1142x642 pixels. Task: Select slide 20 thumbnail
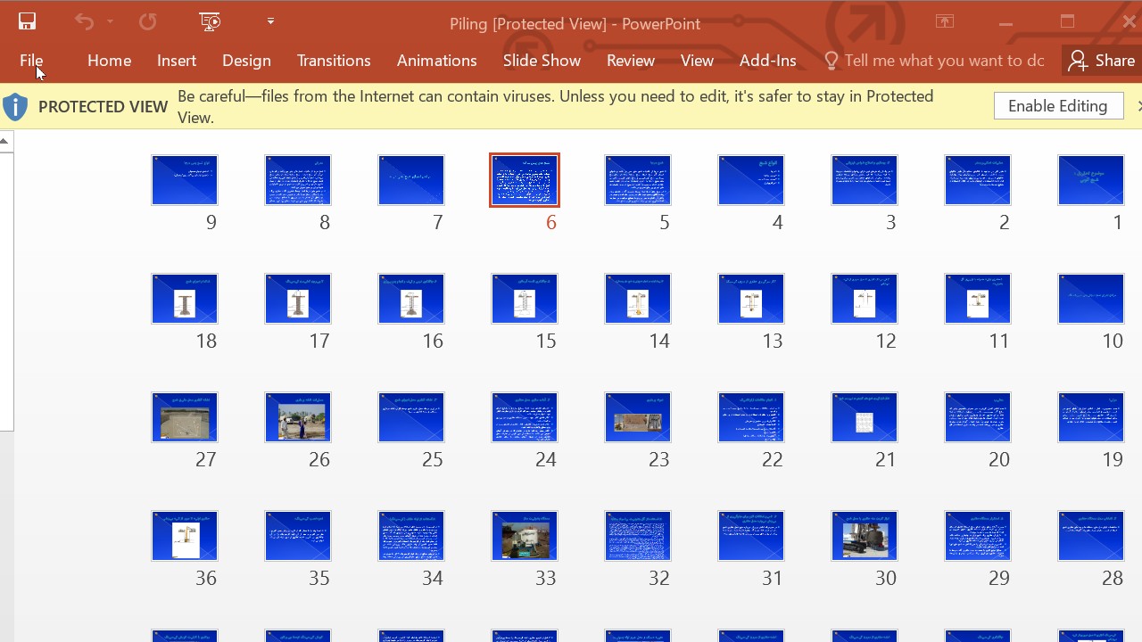(978, 417)
